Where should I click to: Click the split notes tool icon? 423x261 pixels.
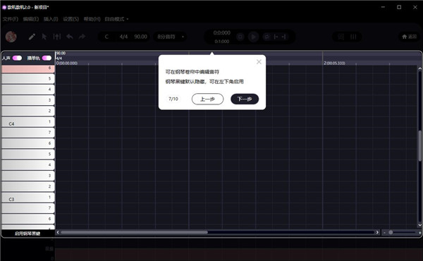click(57, 37)
